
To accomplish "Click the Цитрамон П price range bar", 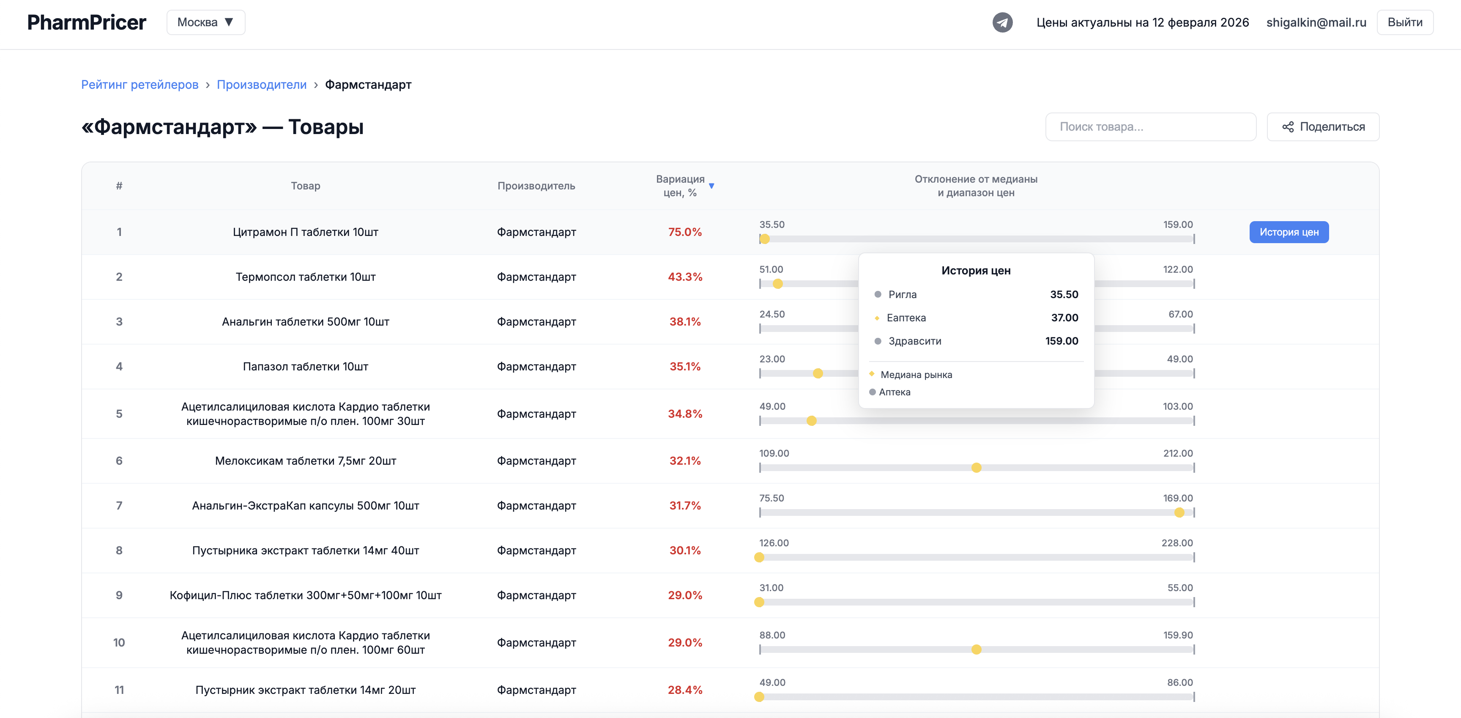I will pyautogui.click(x=976, y=239).
